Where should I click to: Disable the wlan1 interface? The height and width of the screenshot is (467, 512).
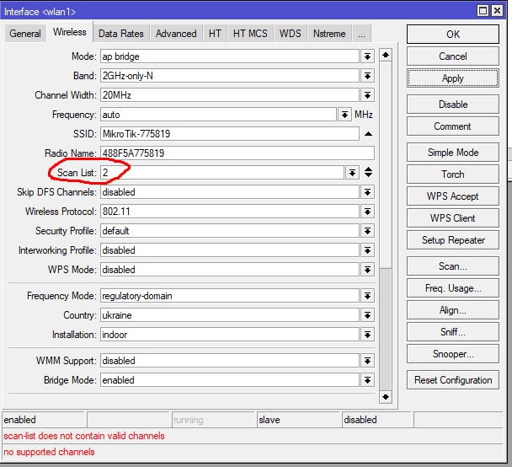(453, 105)
